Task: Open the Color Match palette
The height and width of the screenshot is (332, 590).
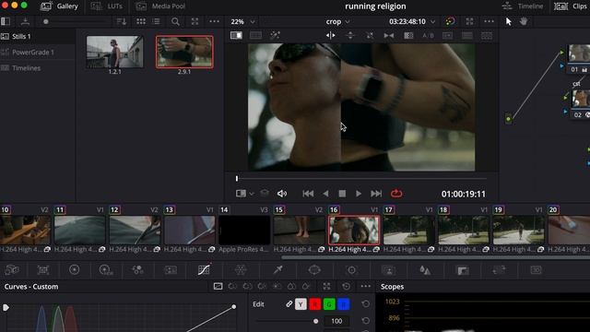Action: click(43, 270)
